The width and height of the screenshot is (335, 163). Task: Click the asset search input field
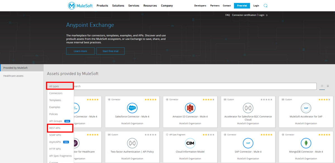click(x=195, y=86)
